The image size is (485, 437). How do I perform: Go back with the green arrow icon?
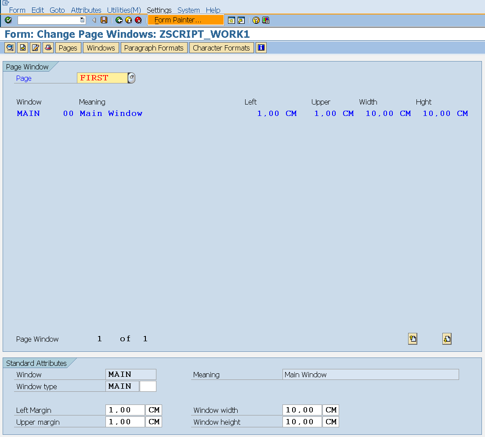point(118,20)
